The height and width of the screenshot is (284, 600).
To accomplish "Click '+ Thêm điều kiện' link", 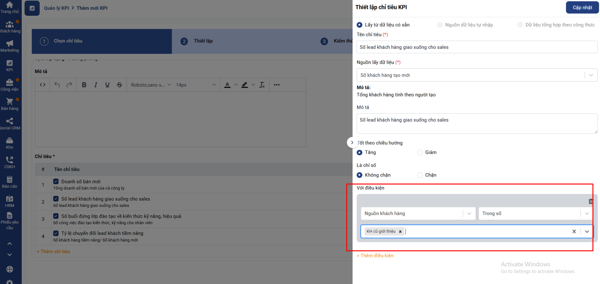I will [x=375, y=255].
